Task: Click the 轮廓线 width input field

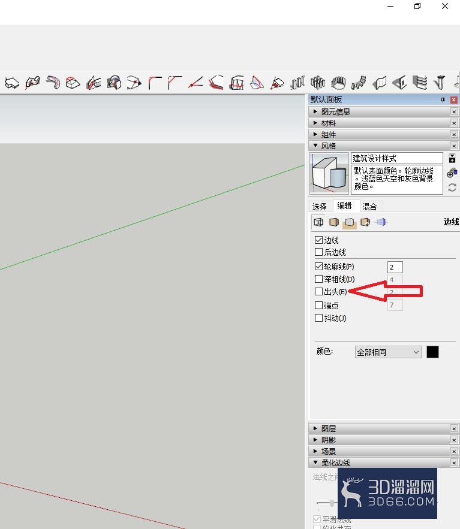Action: pyautogui.click(x=395, y=267)
